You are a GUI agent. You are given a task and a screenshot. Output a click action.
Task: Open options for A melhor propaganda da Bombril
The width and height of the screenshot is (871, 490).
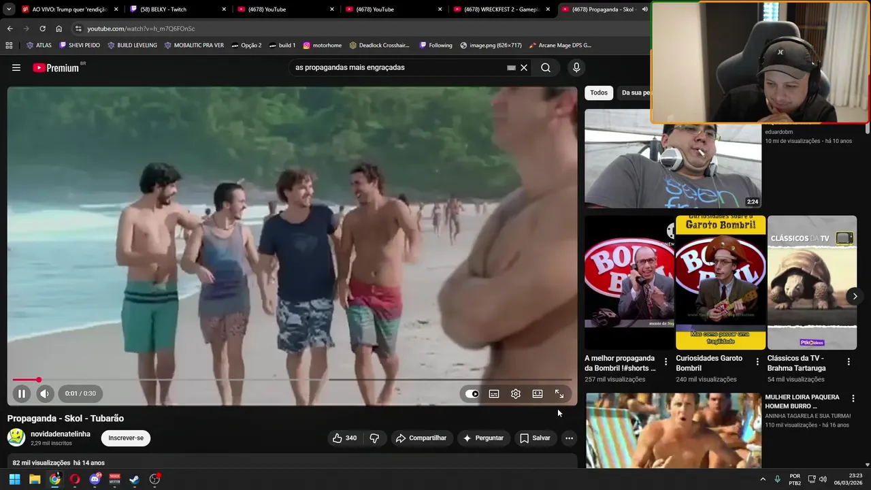coord(665,362)
